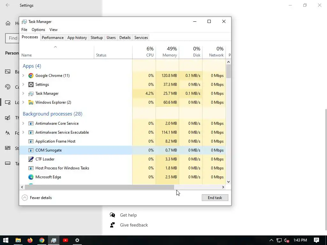Expand the Task Manager process row

click(23, 93)
